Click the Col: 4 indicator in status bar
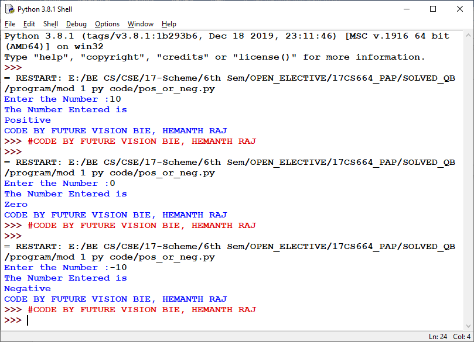Screen dimensions: 474x342 (462, 336)
